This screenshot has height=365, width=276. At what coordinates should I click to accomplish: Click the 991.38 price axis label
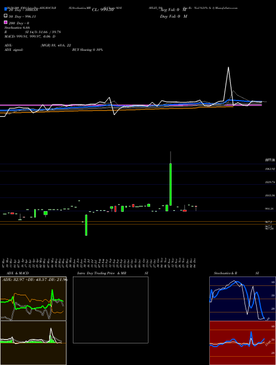(x=269, y=209)
